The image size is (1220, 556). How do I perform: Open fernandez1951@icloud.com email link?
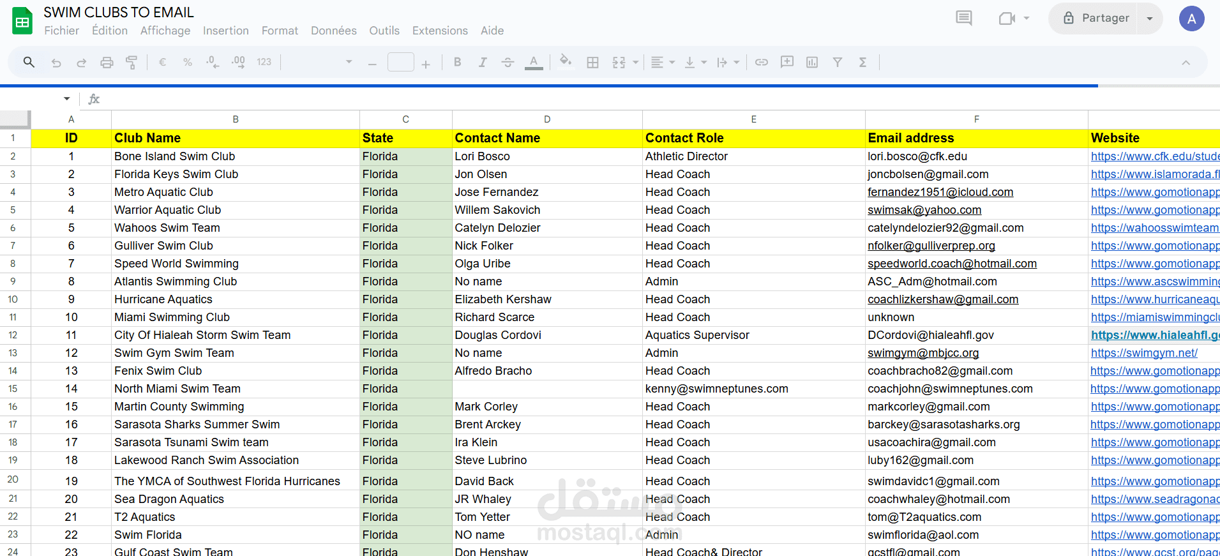[940, 192]
